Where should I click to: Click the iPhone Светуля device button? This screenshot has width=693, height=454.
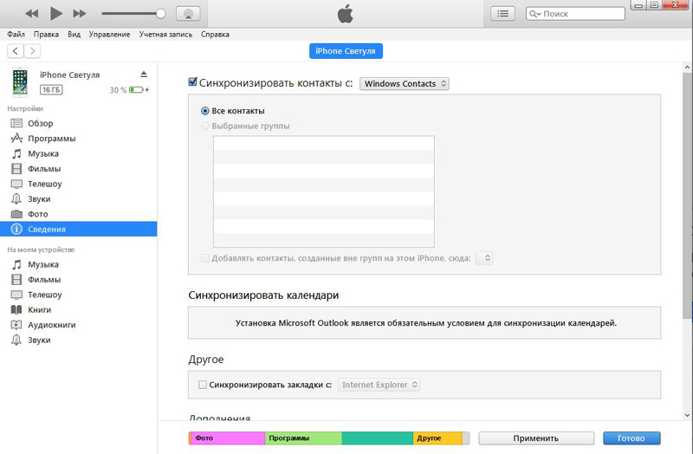click(346, 51)
